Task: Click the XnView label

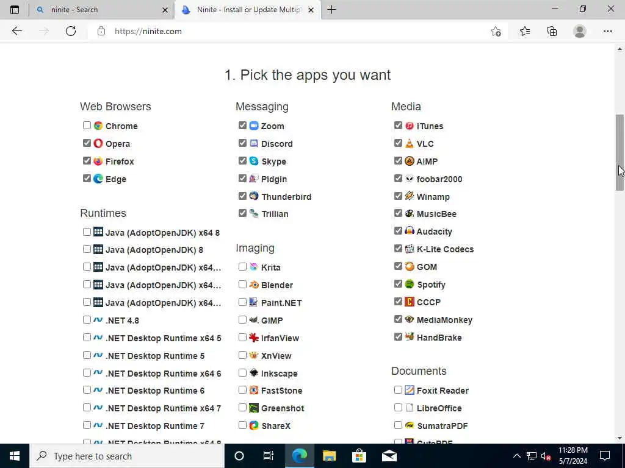Action: coord(276,356)
